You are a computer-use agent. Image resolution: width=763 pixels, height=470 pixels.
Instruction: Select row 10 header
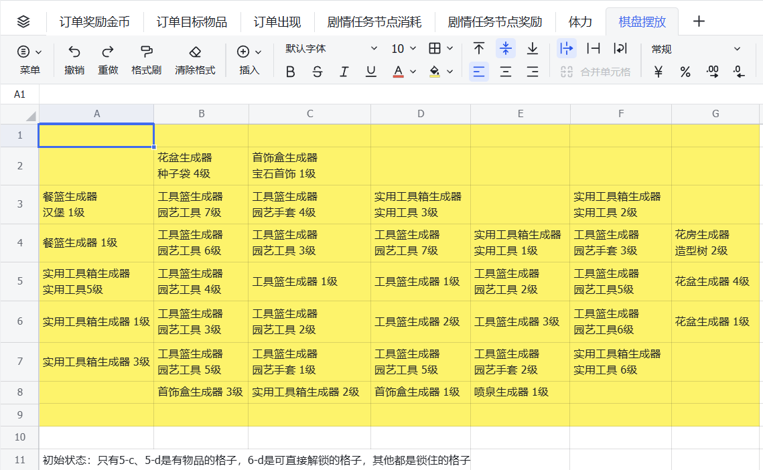click(19, 437)
